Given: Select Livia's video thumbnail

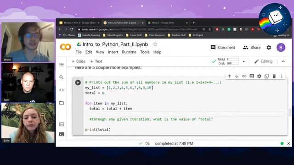Looking at the screenshot, I should pyautogui.click(x=28, y=123).
